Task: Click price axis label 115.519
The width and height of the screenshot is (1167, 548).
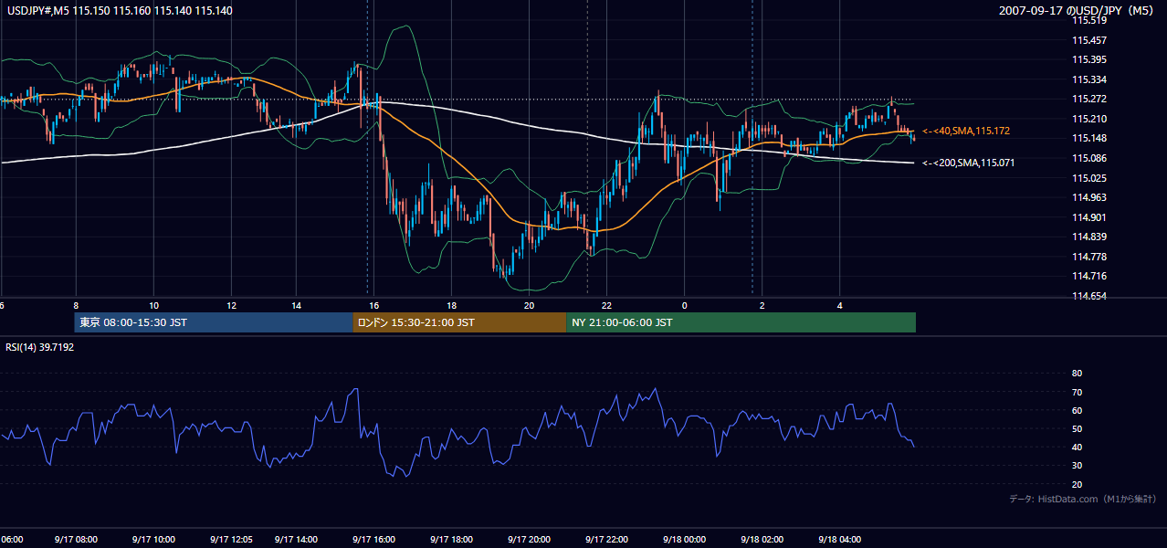Action: 1088,20
